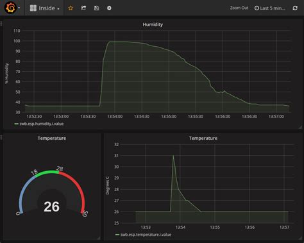Click the red segment of the gauge

click(x=78, y=186)
